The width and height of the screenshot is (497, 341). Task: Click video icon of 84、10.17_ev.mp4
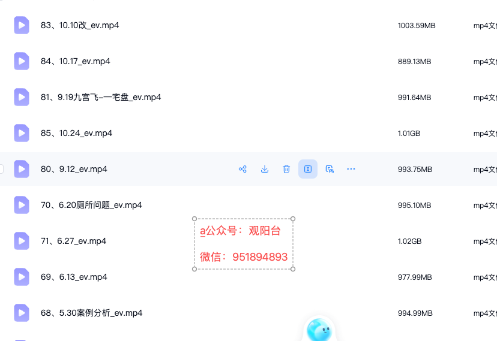pos(22,61)
